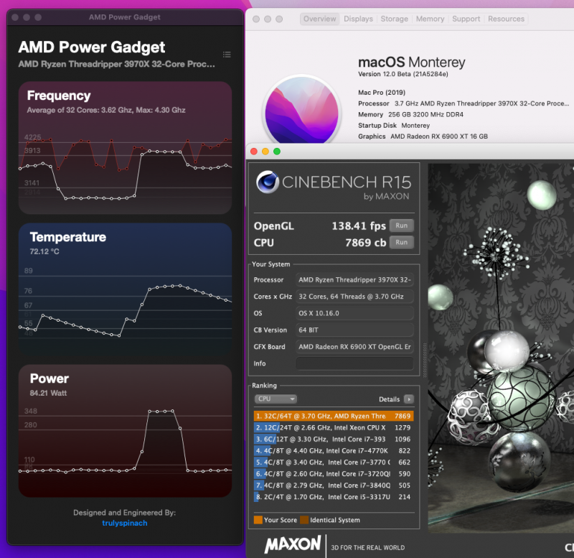Click the Details label in the Ranking panel
Screen dimensions: 574x558
click(389, 399)
